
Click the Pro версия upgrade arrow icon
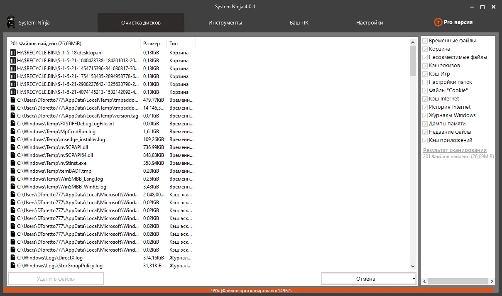(x=438, y=22)
